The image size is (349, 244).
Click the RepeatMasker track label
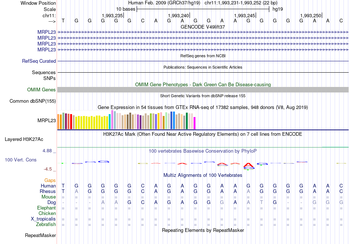coord(40,235)
